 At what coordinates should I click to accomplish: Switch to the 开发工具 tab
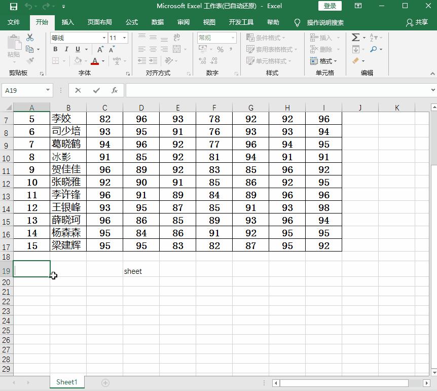241,22
